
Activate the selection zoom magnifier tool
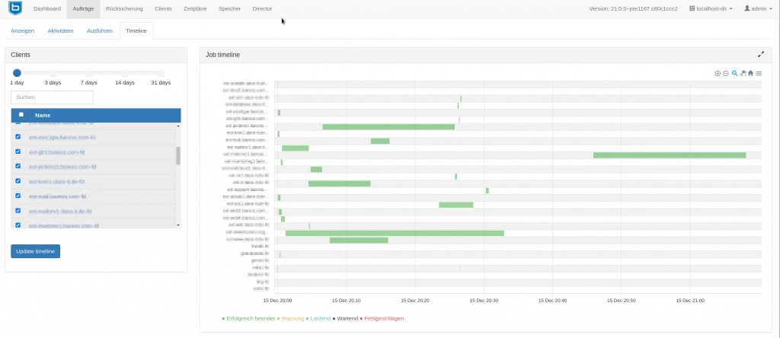pos(734,74)
